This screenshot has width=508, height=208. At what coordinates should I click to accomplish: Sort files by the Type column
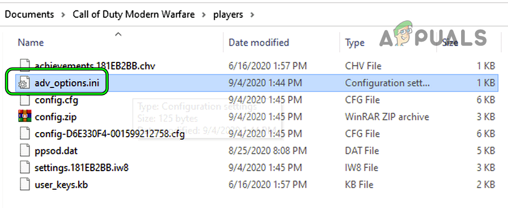pyautogui.click(x=355, y=43)
